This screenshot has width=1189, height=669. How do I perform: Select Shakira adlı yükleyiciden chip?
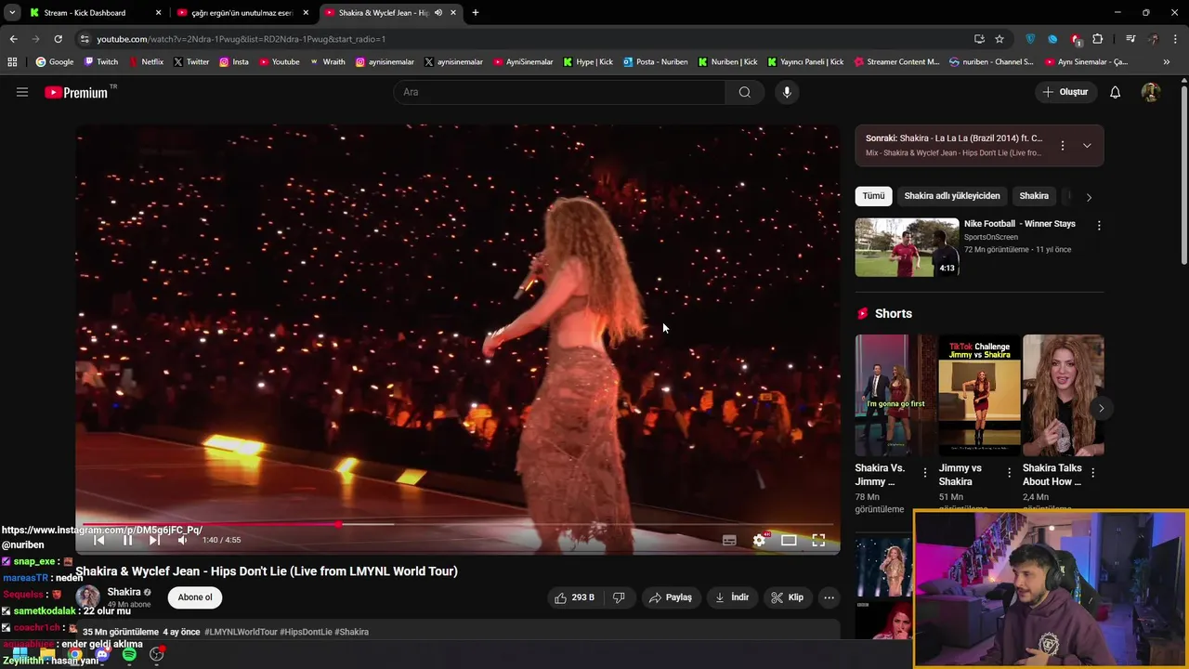tap(952, 196)
